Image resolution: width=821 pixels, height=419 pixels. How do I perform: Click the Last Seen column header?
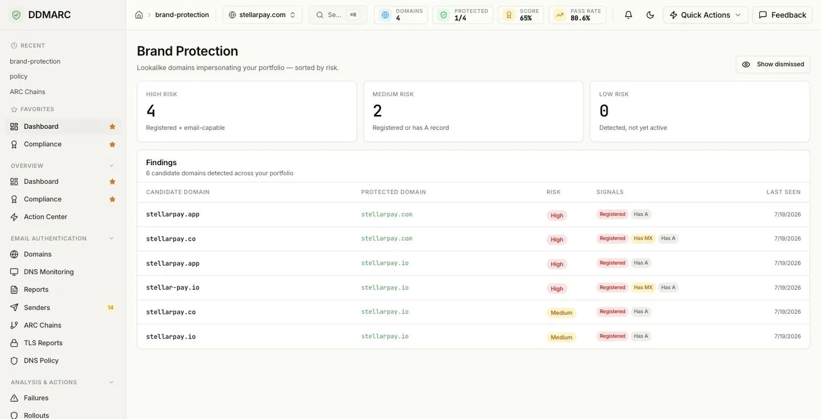783,192
